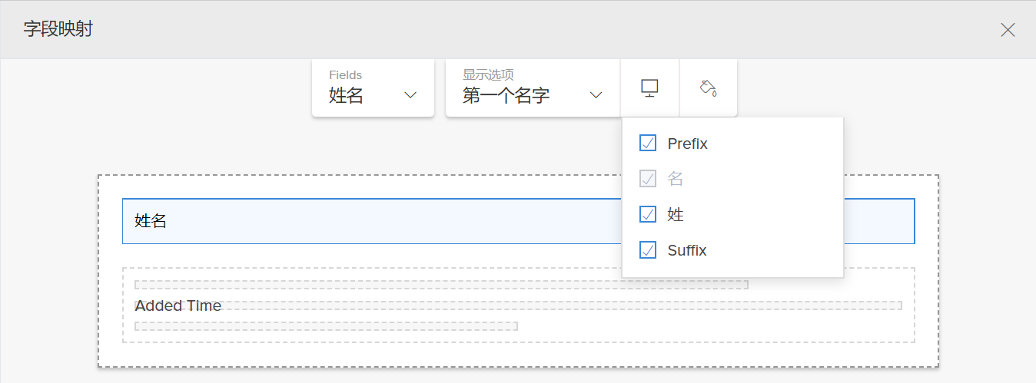Viewport: 1036px width, 383px height.
Task: Click the disabled 名 option label
Action: tap(676, 179)
